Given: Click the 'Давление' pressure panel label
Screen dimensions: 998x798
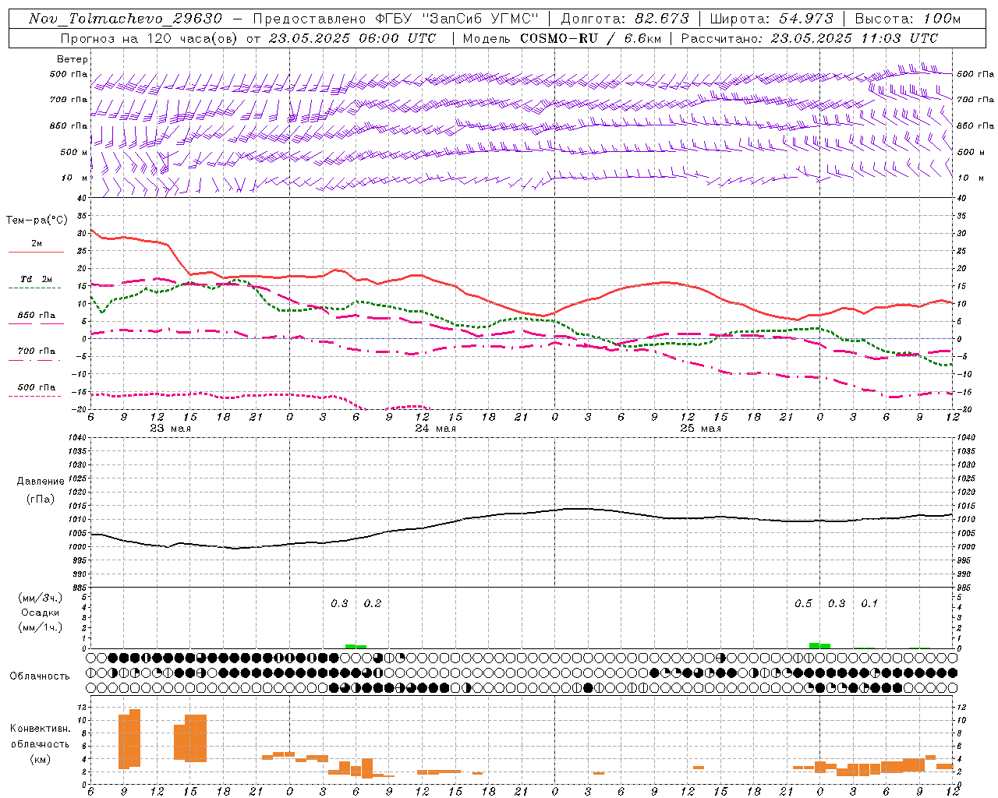Looking at the screenshot, I should coord(41,482).
